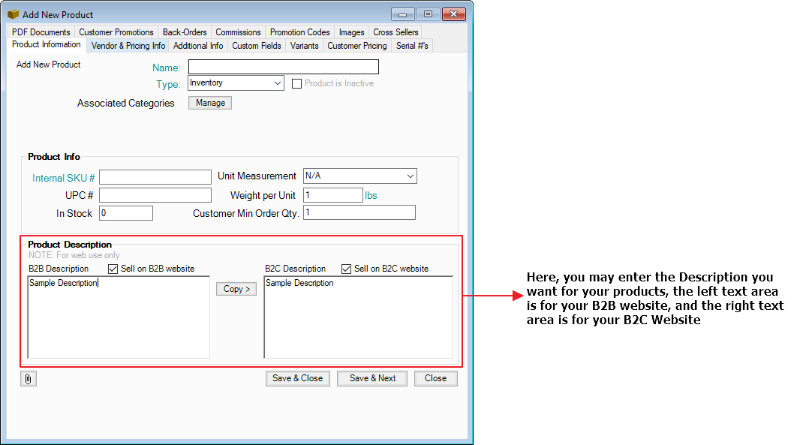Viewport: 797px width, 445px height.
Task: Uncheck Sell on B2B website
Action: pos(113,269)
